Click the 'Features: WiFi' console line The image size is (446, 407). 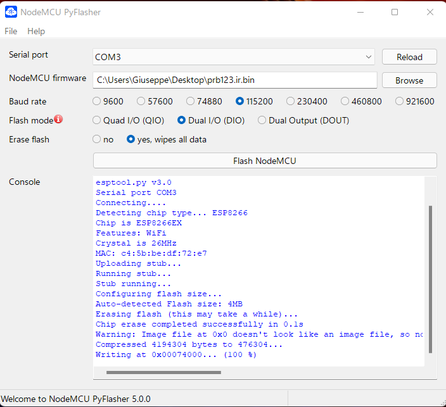coord(131,233)
